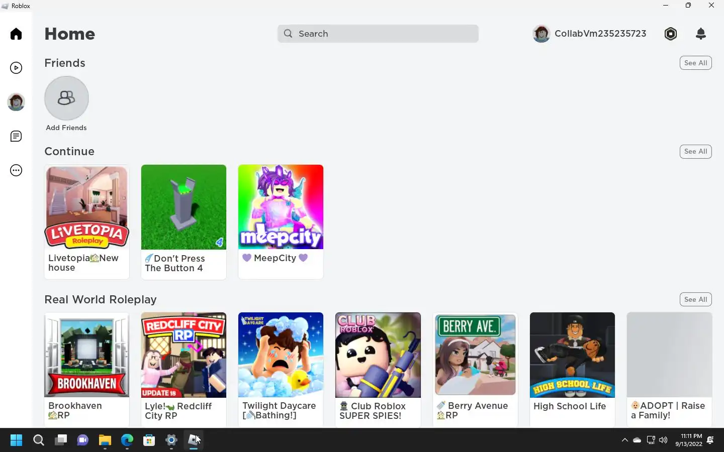Open the High School Life thumbnail

tap(572, 355)
